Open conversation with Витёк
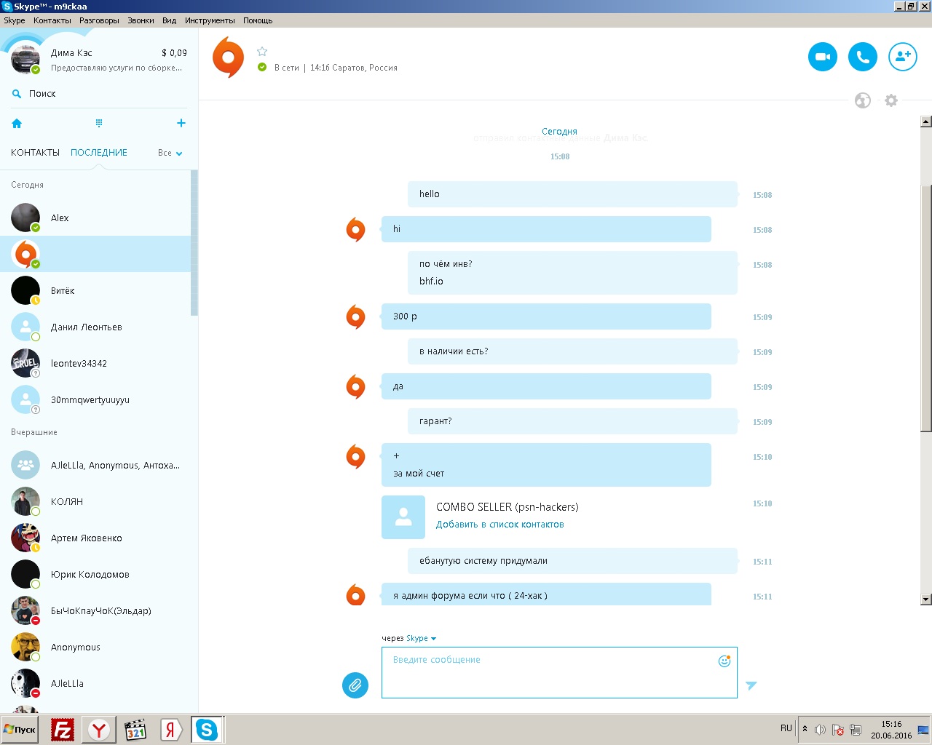Viewport: 932px width, 745px height. pyautogui.click(x=95, y=290)
